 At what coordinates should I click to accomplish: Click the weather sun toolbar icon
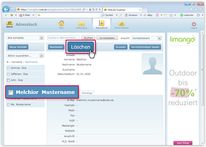[165, 15]
